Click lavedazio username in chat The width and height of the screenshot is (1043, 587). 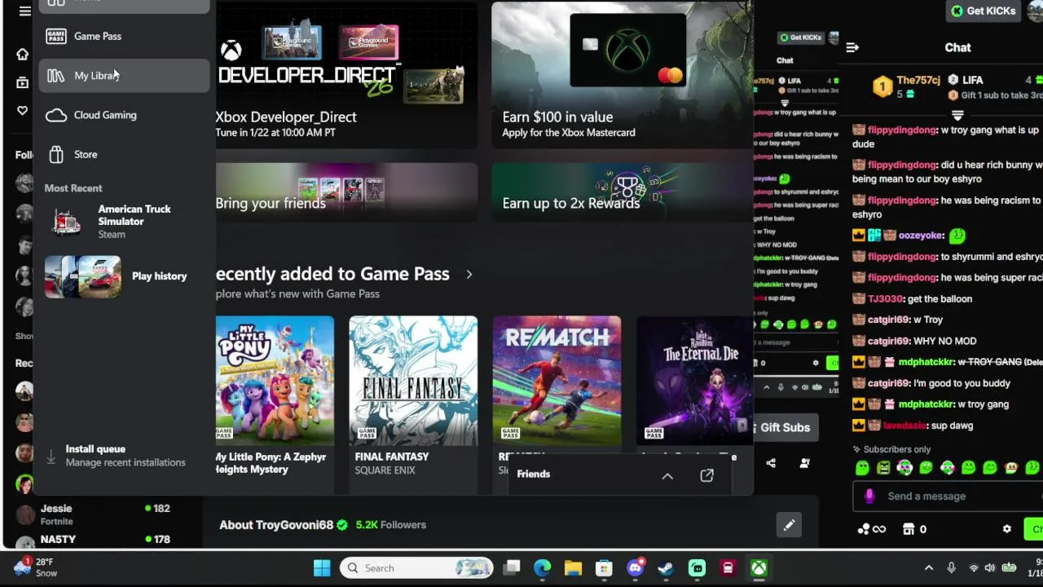[x=905, y=425]
